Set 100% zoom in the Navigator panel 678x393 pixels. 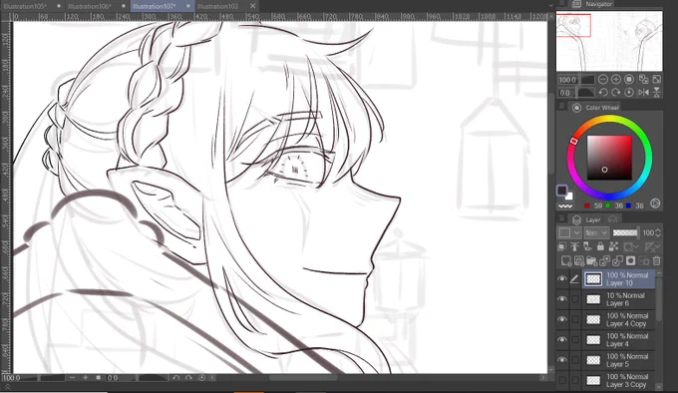click(629, 80)
